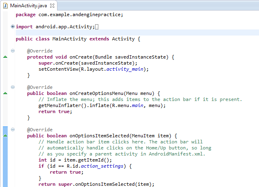Click the 'return super.onOptionsItemSelected(item);' statement
259x187 pixels.
(96, 184)
